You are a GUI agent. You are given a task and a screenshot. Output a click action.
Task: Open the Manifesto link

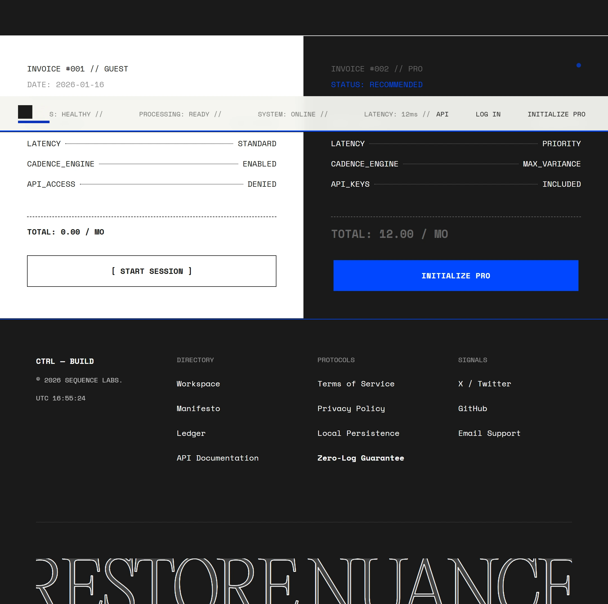[x=198, y=409]
